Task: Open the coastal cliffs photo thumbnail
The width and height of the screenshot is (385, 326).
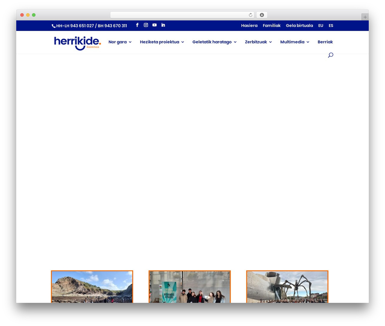Action: tap(92, 287)
